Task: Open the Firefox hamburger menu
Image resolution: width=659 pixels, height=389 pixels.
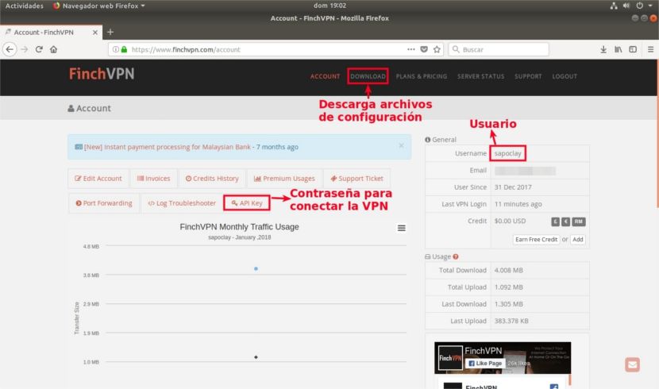Action: (x=650, y=49)
